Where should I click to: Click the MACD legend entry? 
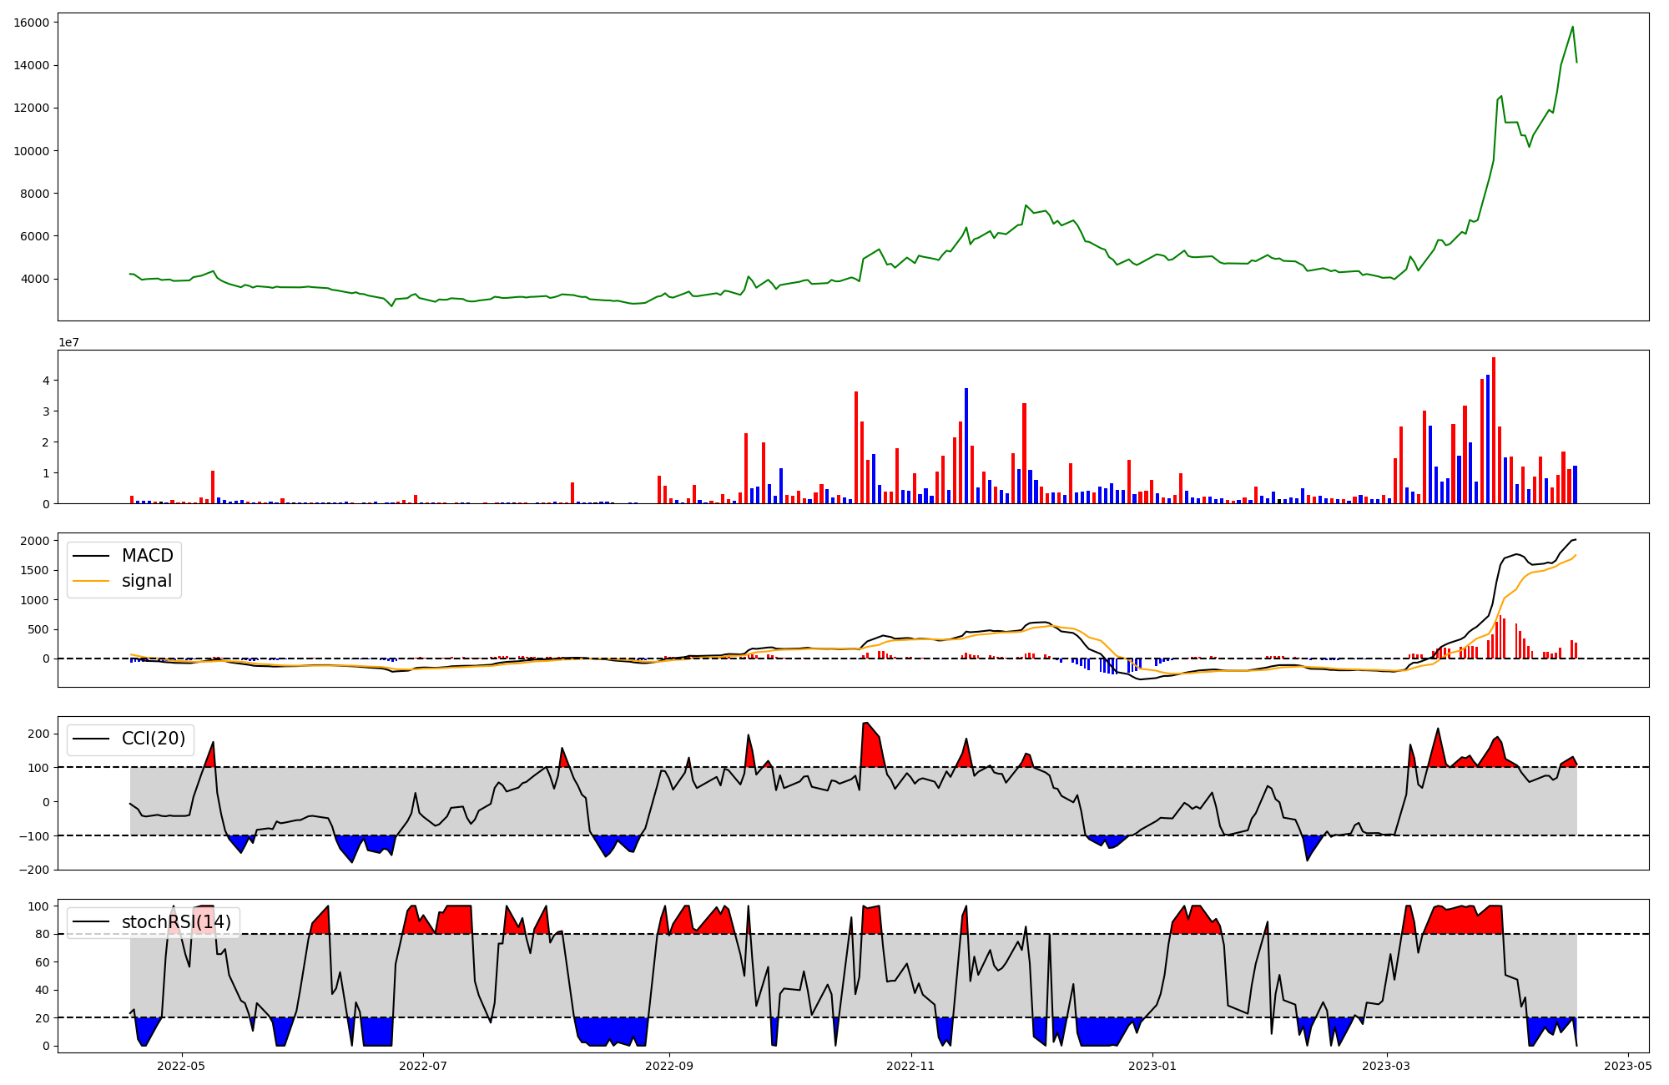(x=123, y=556)
